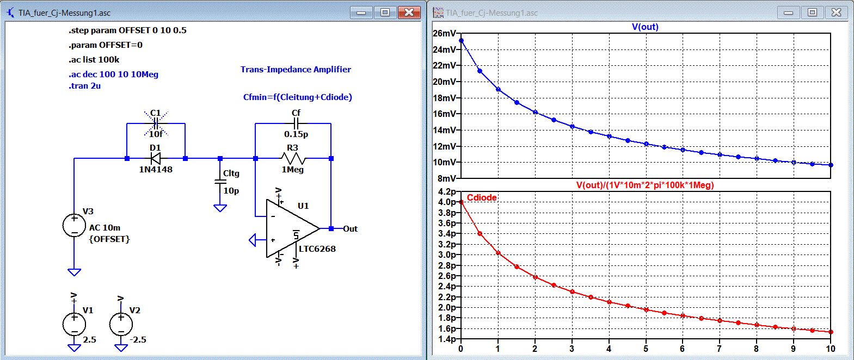Click the 0.15p value of Cf

click(296, 134)
